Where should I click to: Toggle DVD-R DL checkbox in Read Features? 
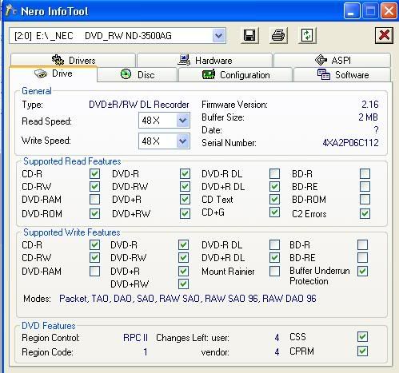click(274, 173)
